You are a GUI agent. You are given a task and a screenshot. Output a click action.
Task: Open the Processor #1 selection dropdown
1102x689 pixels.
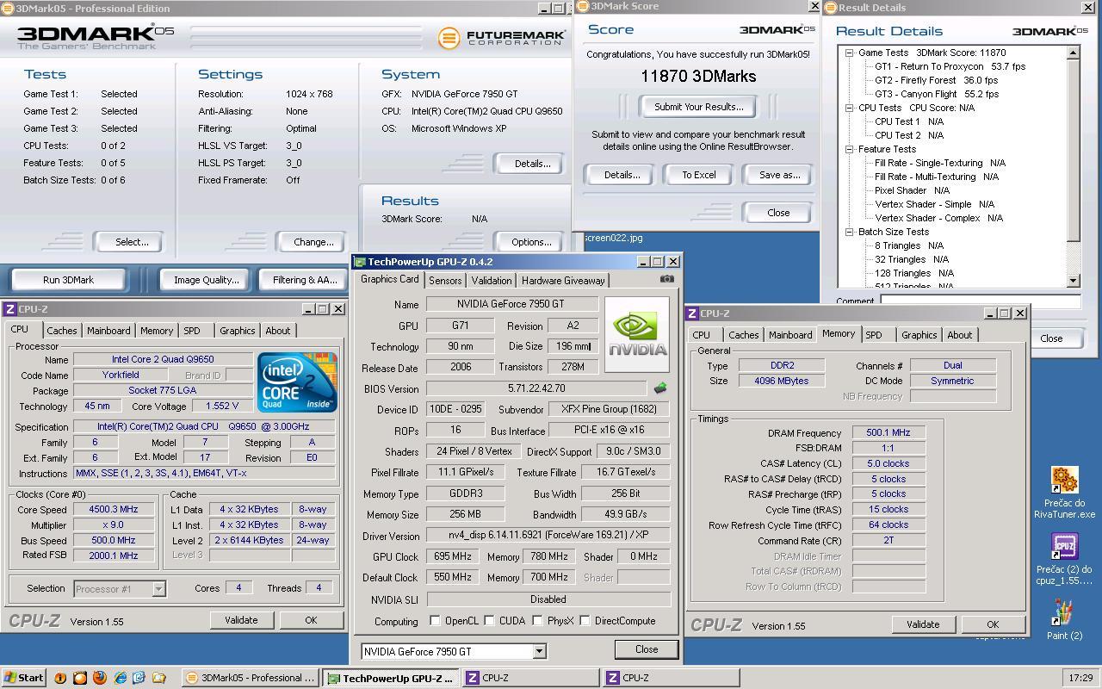pos(158,589)
